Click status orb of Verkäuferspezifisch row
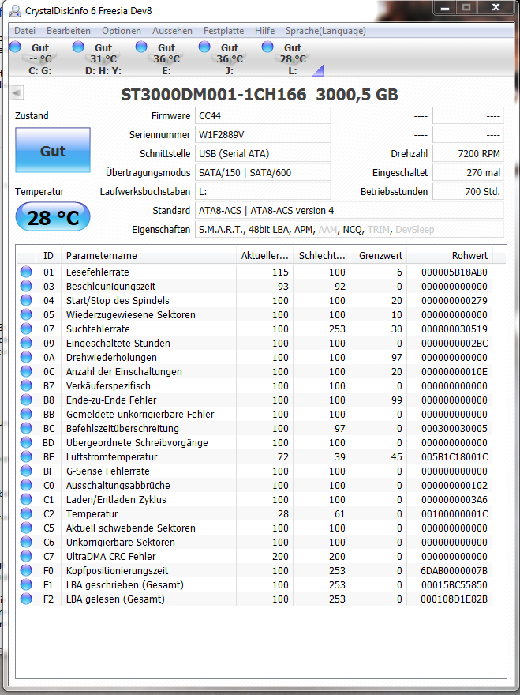Image resolution: width=520 pixels, height=695 pixels. (26, 385)
